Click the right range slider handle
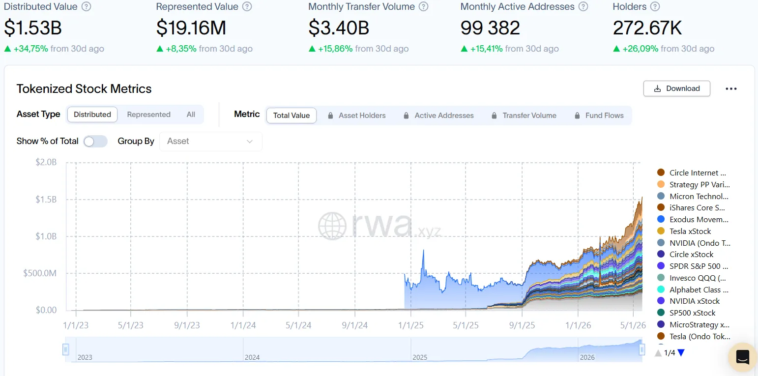Viewport: 758px width, 376px height. click(x=641, y=349)
